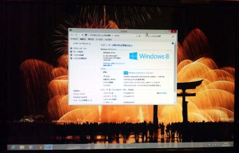Click the system icon in the title bar
The width and height of the screenshot is (239, 153).
tap(71, 30)
